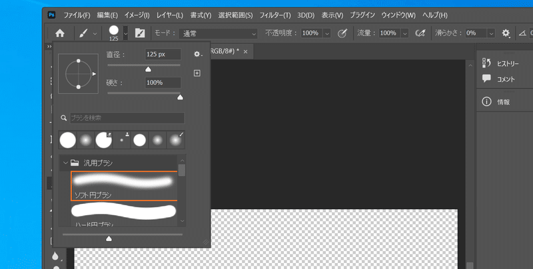This screenshot has width=533, height=269.
Task: Open the ファイル(F) menu
Action: [77, 15]
